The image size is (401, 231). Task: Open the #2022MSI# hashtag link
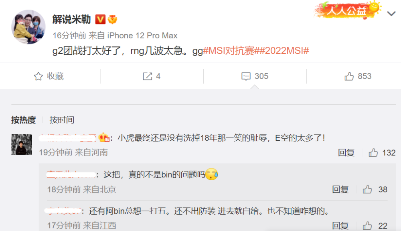282,51
